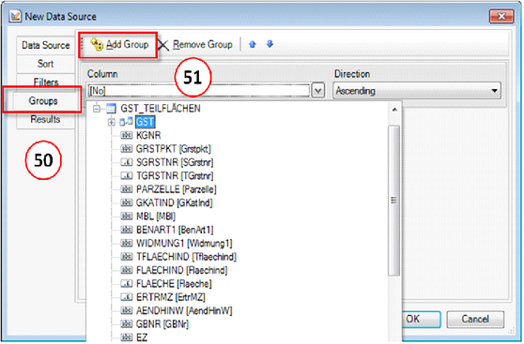The height and width of the screenshot is (344, 524).
Task: Click the GST_TEILFLÄCHEN table icon
Action: coord(111,109)
